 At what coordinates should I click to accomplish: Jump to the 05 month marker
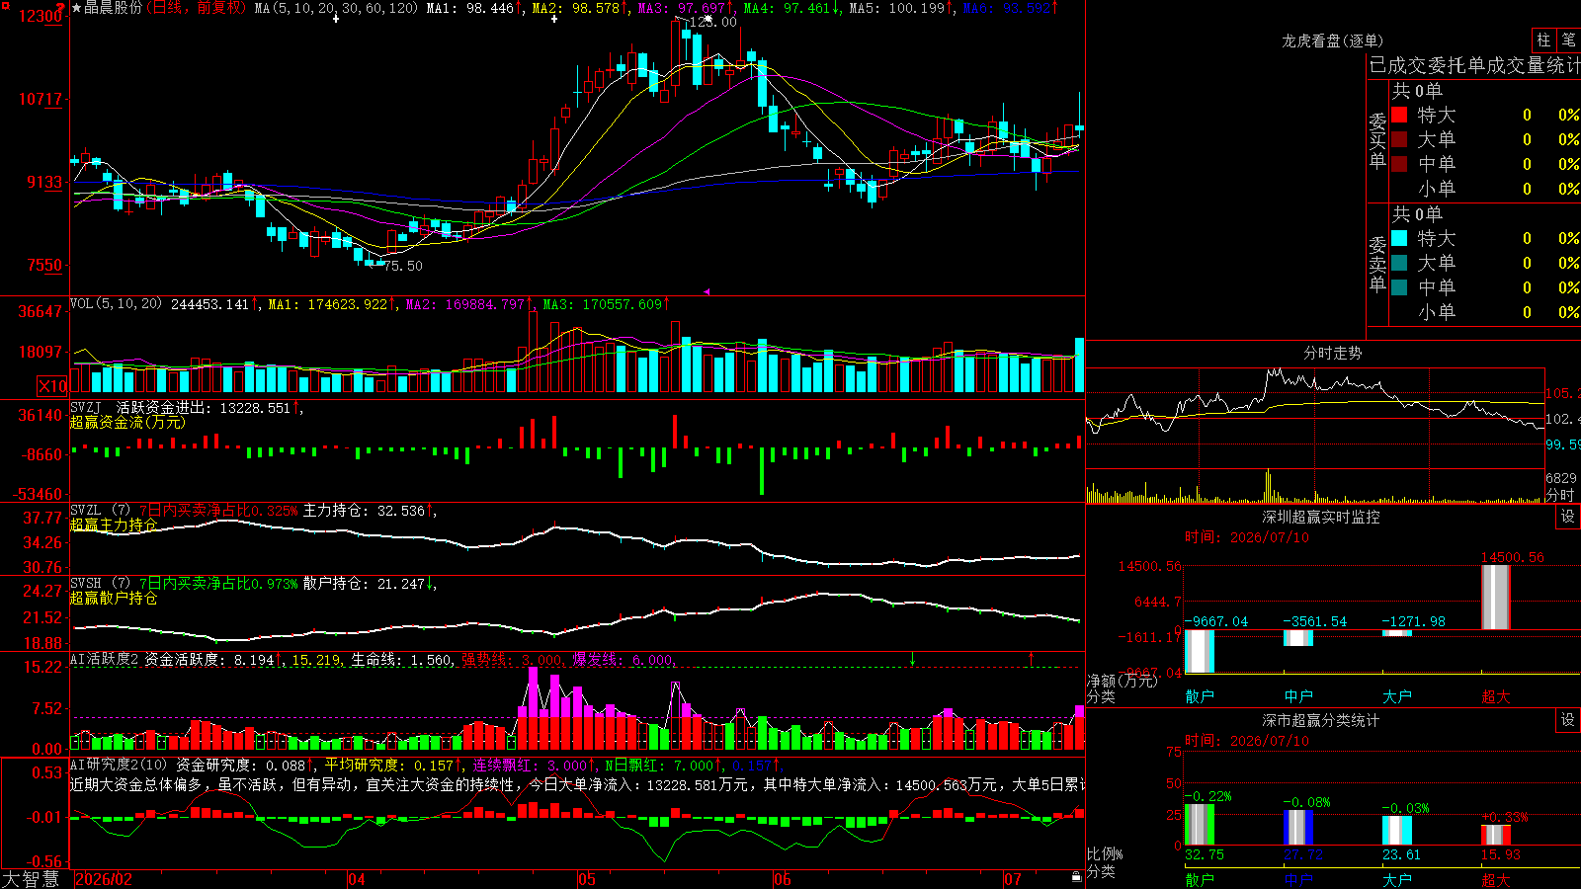click(587, 879)
